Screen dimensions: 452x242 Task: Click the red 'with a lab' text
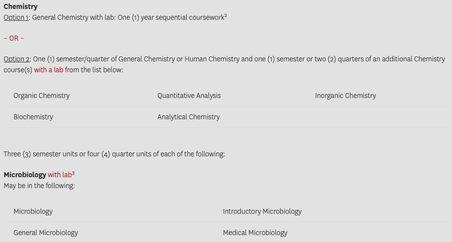(x=49, y=70)
